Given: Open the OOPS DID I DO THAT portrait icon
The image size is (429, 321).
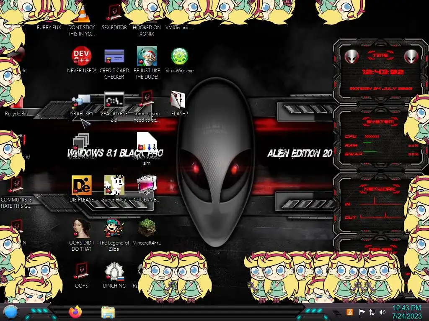Looking at the screenshot, I should coord(81,228).
